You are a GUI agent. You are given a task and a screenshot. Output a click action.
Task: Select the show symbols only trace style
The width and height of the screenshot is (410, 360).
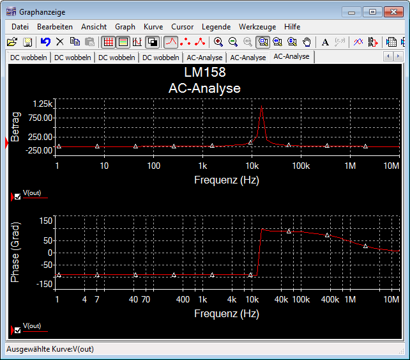pos(185,42)
